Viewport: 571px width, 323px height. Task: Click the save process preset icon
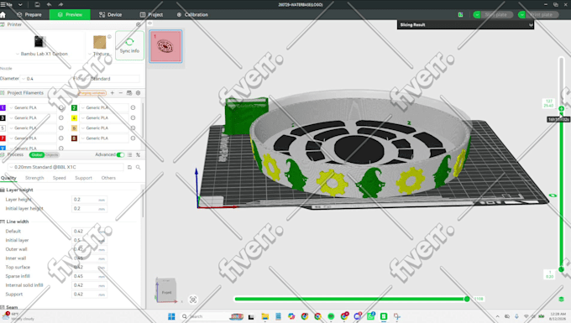pyautogui.click(x=129, y=167)
